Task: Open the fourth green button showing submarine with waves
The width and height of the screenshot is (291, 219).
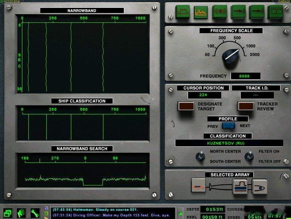Action: click(x=238, y=12)
